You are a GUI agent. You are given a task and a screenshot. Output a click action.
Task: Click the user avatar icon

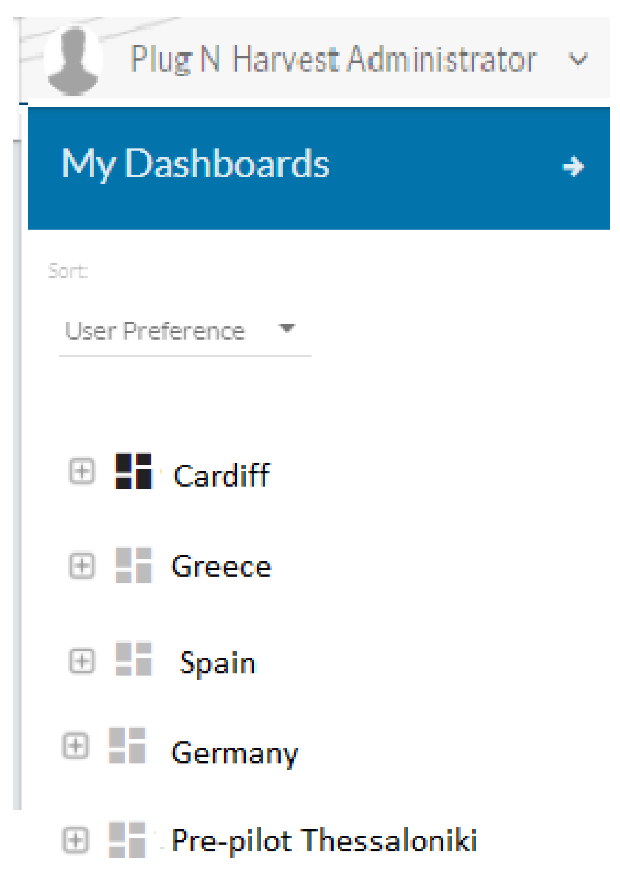pyautogui.click(x=73, y=61)
